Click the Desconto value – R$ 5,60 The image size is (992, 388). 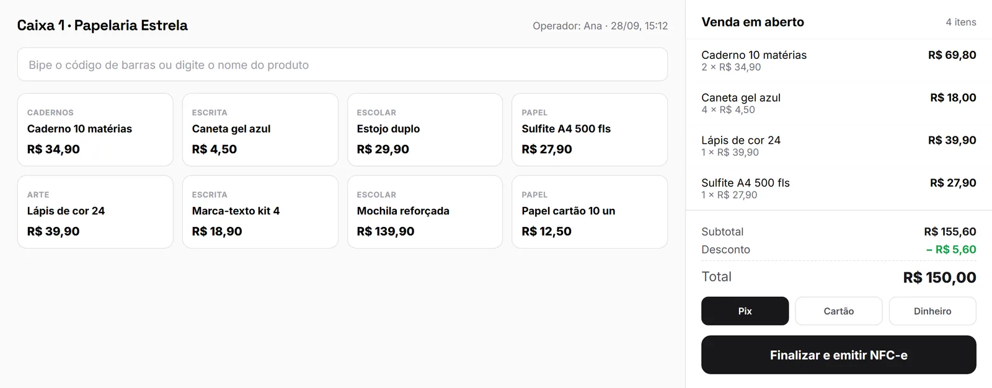pos(951,250)
